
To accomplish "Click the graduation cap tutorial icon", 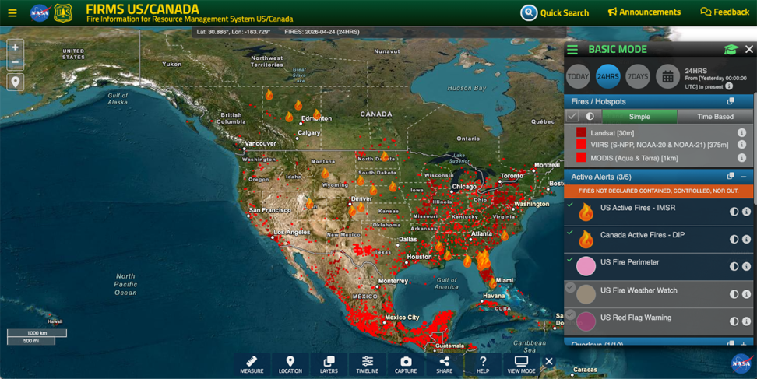I will click(x=731, y=49).
